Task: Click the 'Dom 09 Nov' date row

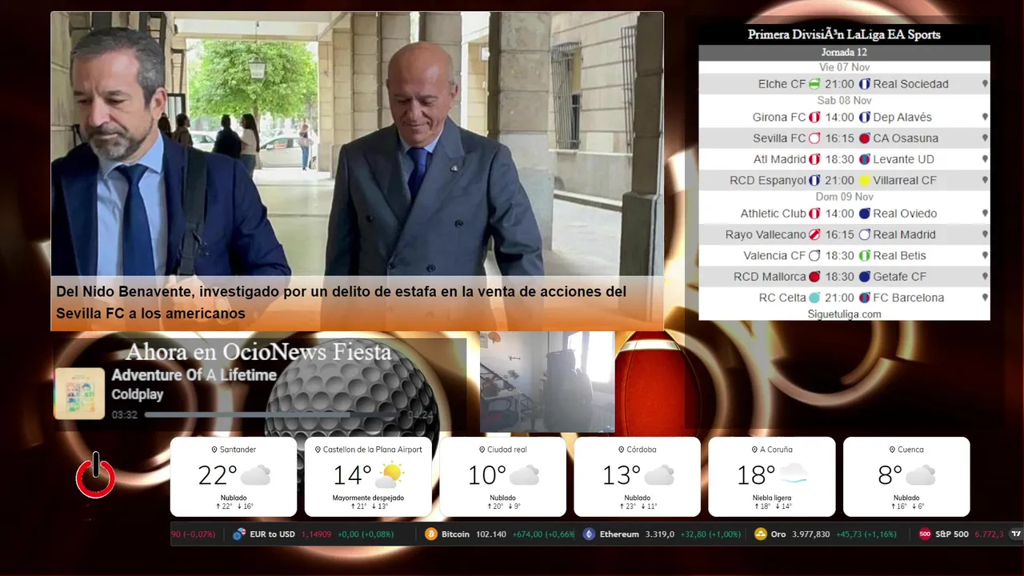Action: [x=844, y=197]
